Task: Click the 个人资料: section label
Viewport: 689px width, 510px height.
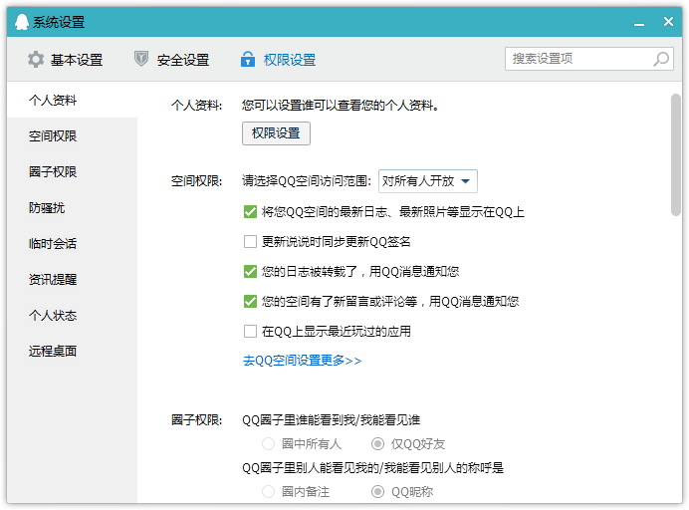Action: click(196, 106)
